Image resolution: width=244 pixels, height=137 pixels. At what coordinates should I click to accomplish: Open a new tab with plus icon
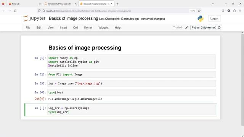coord(117,4)
